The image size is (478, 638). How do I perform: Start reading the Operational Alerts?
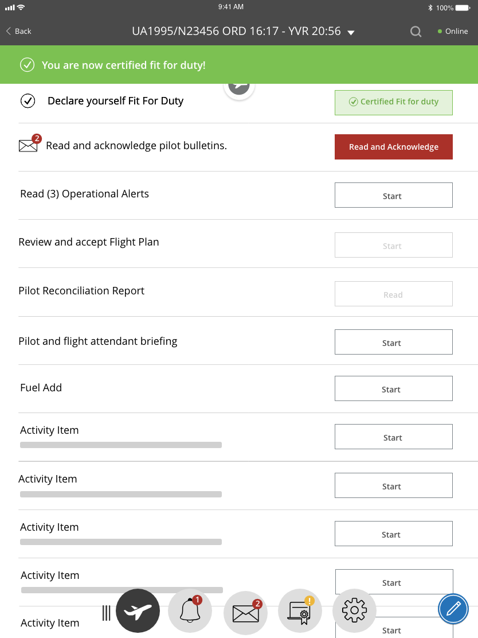tap(393, 196)
